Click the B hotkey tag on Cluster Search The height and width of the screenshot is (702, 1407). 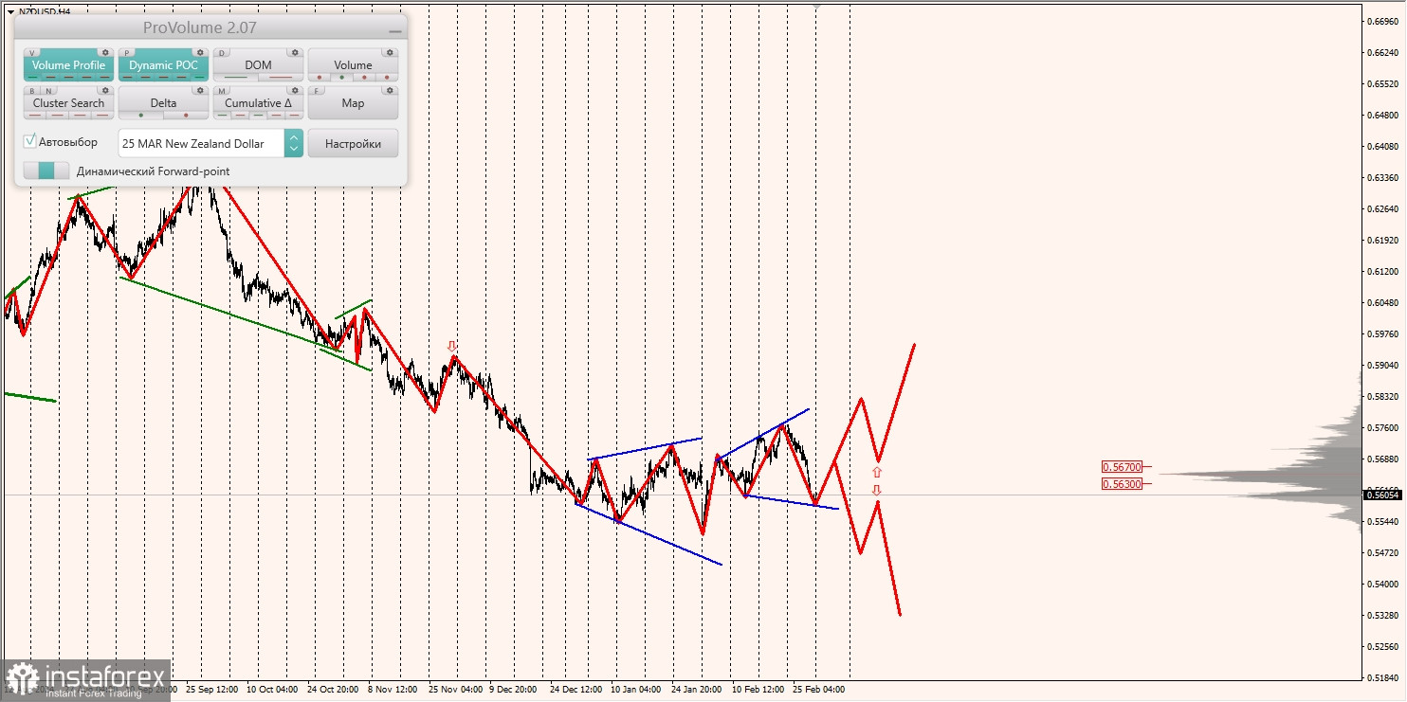(x=33, y=92)
